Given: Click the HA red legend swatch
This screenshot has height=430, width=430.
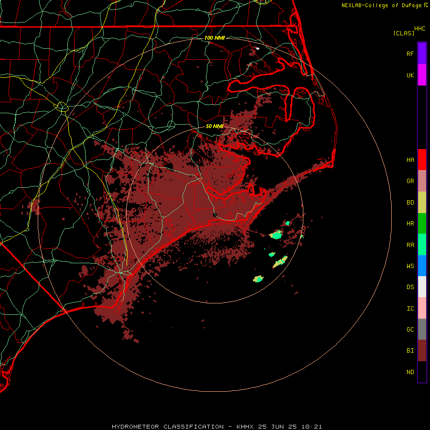Looking at the screenshot, I should click(422, 160).
